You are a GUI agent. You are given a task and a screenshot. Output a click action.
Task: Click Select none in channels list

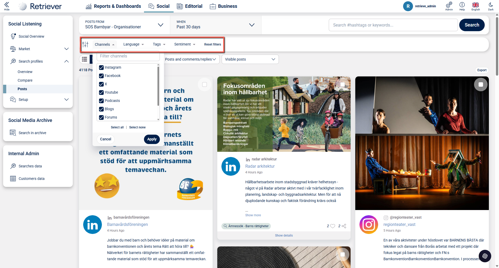tap(137, 127)
